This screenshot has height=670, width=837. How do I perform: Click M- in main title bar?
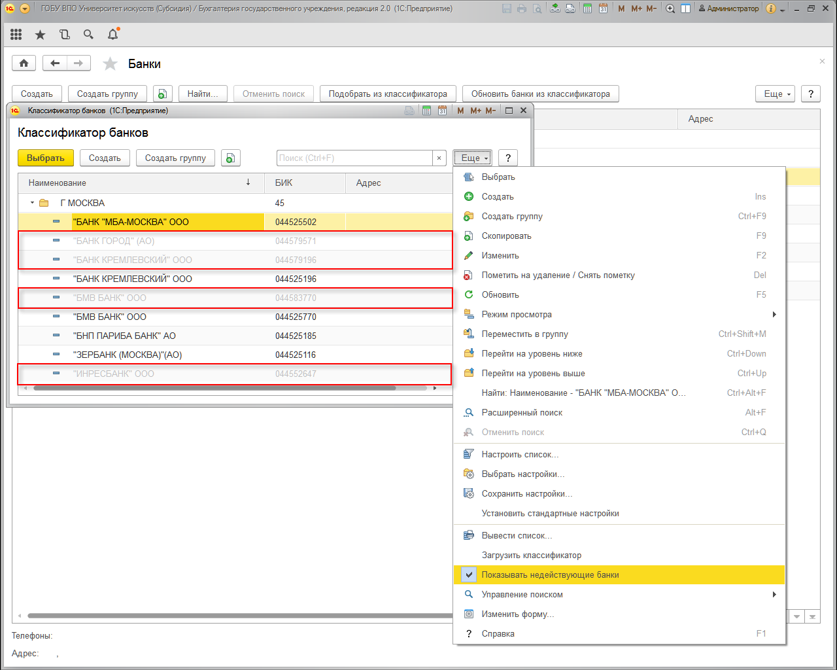tap(651, 9)
